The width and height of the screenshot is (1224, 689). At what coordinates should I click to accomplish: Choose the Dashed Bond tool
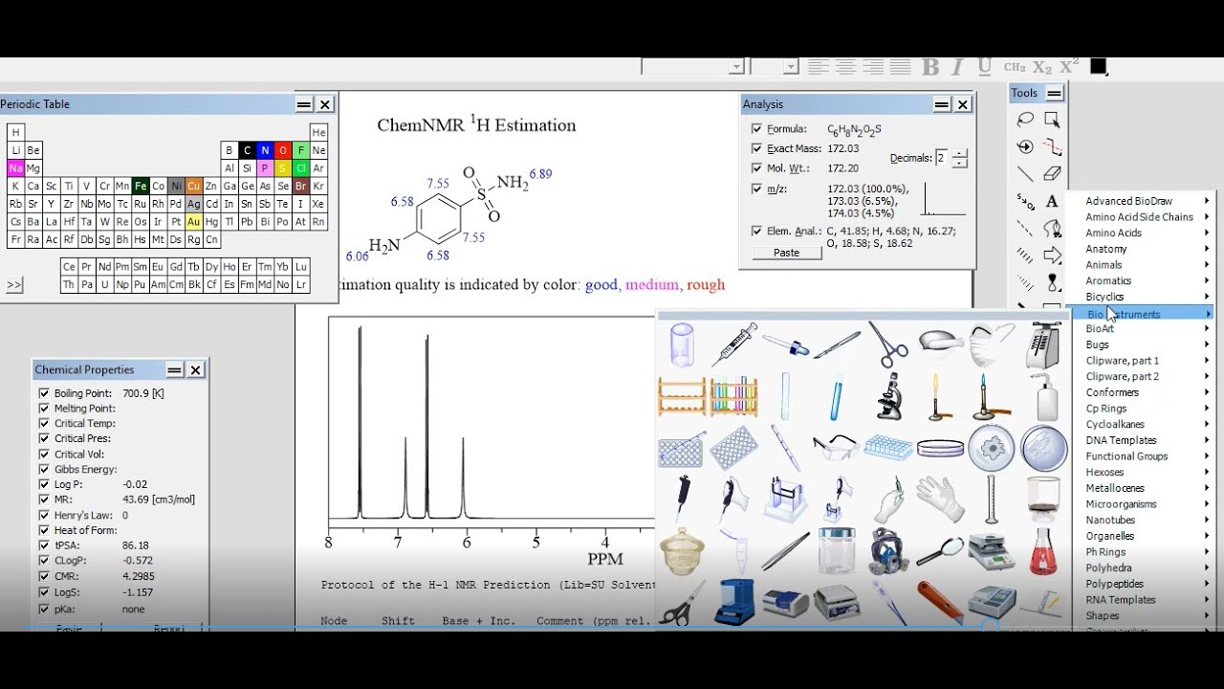(1025, 229)
